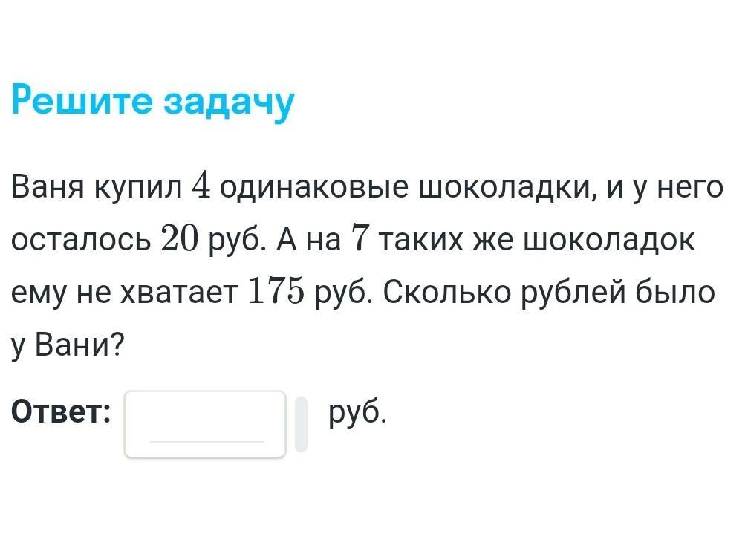Screen dimensions: 745x554
Task: Click the gray bar beside answer field
Action: (x=302, y=424)
